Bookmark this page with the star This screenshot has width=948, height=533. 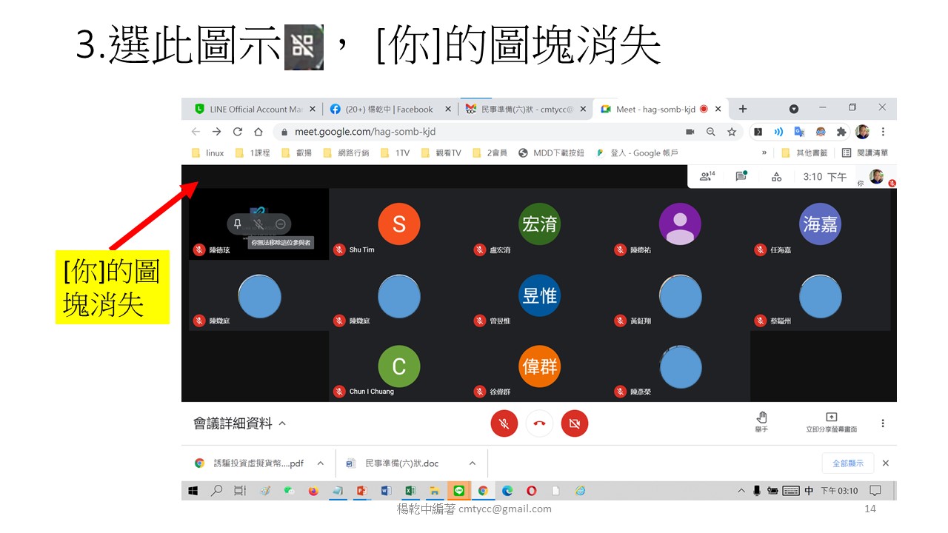coord(732,132)
